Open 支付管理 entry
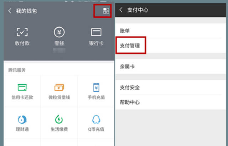Viewport: 228px width, 146px height. pyautogui.click(x=171, y=46)
